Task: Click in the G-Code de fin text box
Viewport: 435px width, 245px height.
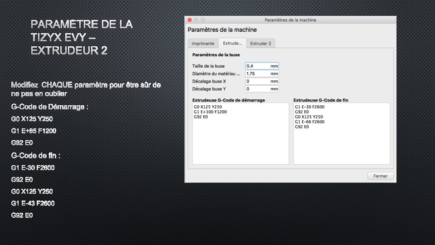Action: click(342, 133)
